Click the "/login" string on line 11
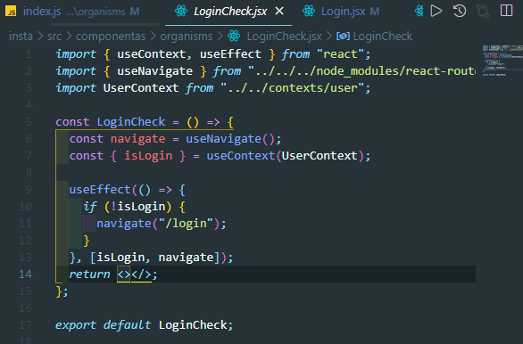 186,224
